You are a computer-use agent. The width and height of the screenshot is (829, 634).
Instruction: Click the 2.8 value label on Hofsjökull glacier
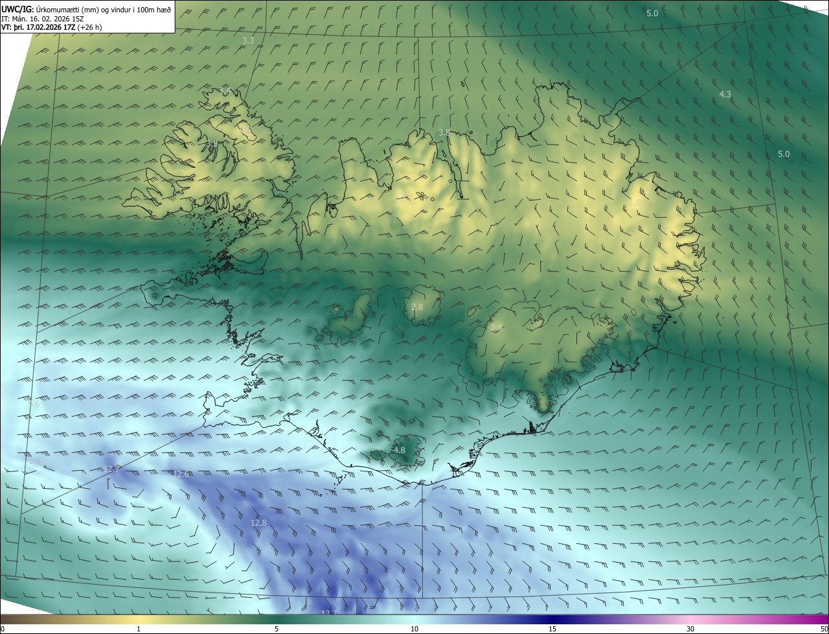click(418, 307)
